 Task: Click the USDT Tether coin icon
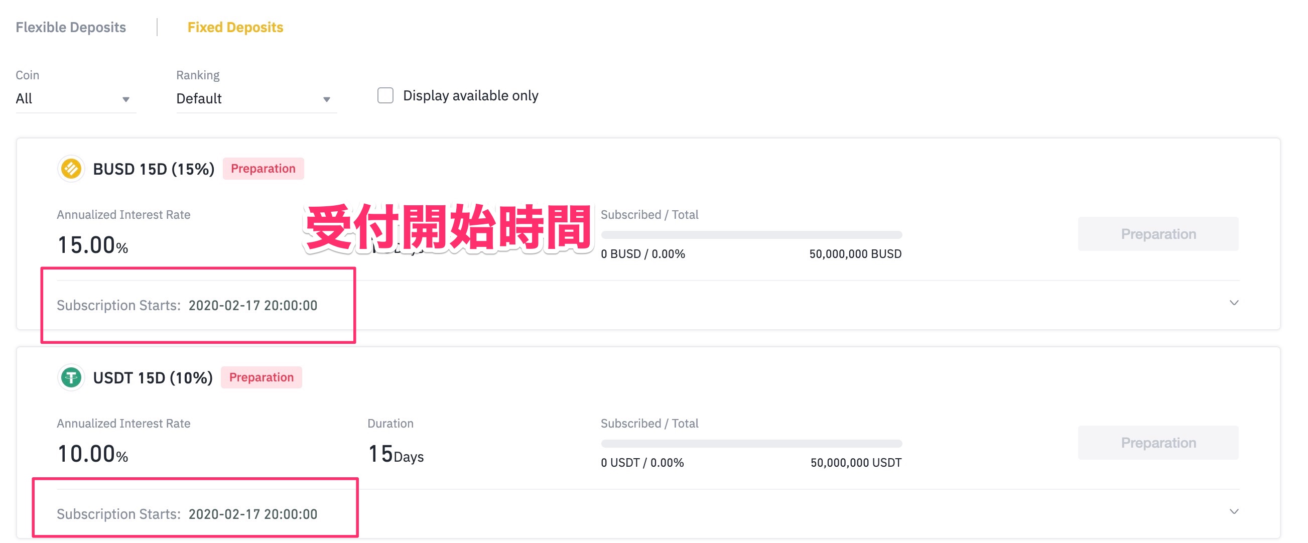coord(71,377)
